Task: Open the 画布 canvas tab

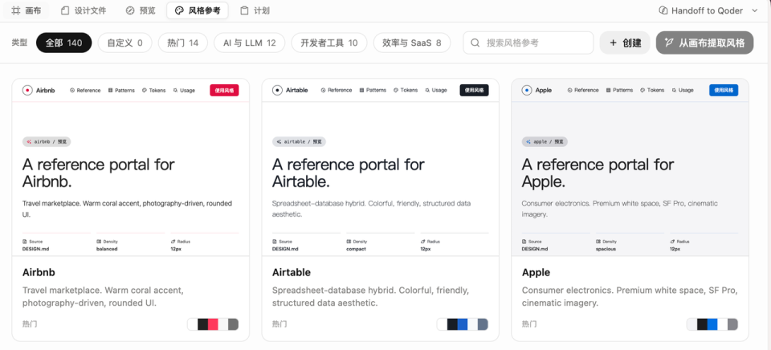Action: [27, 10]
